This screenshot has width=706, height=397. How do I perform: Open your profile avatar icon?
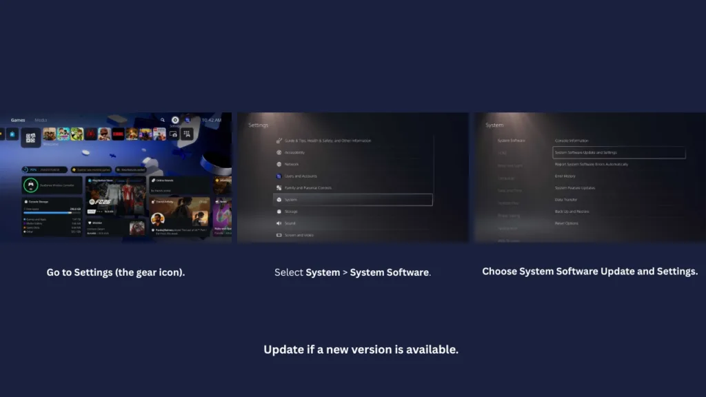point(186,120)
